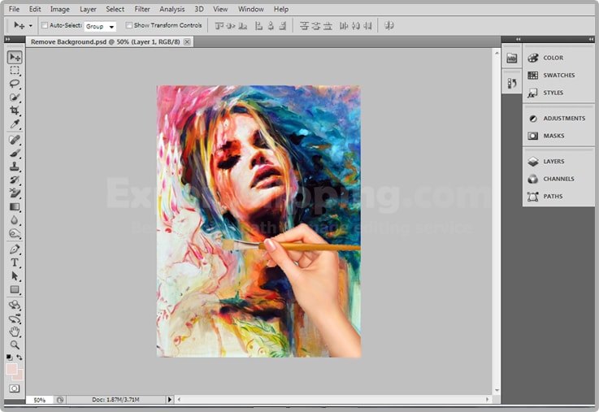This screenshot has height=412, width=599.
Task: Open the Edit menu
Action: (x=35, y=9)
